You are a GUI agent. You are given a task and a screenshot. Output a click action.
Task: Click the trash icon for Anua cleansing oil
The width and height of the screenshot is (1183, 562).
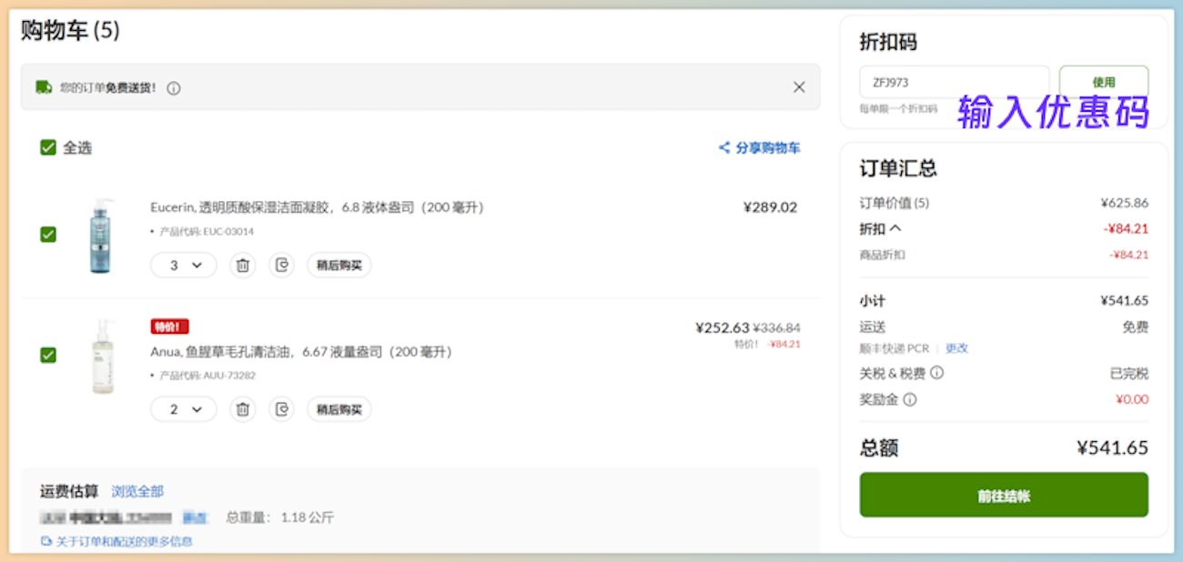242,409
